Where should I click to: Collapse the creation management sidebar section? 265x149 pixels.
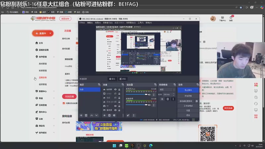point(54,57)
